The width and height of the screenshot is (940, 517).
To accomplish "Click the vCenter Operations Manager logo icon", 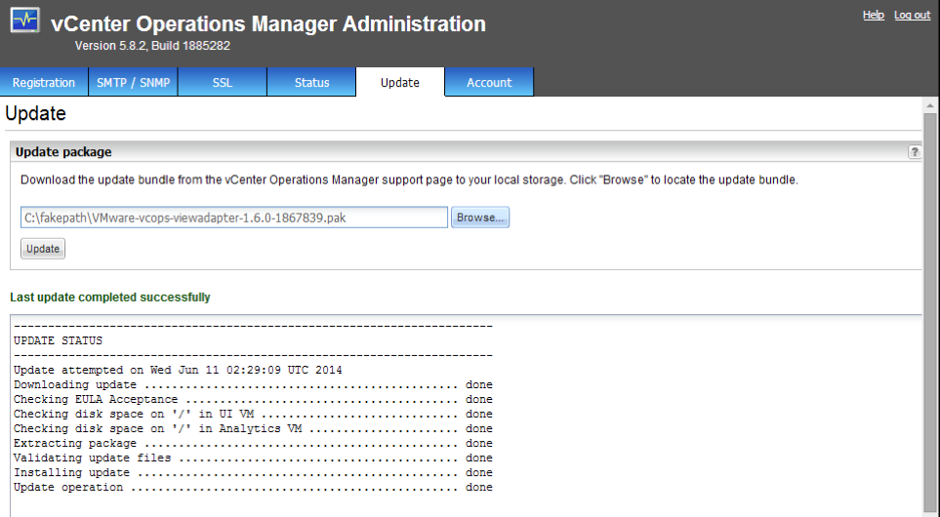I will tap(24, 20).
